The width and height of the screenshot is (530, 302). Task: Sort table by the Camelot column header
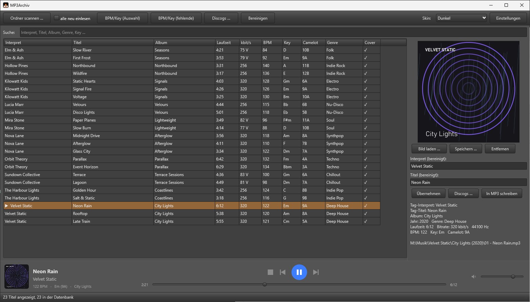click(313, 43)
